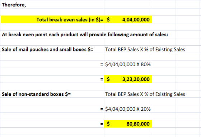Click the cell '$4,04,00,000 X 20%'
Screen dimensions: 201x137
pyautogui.click(x=128, y=109)
